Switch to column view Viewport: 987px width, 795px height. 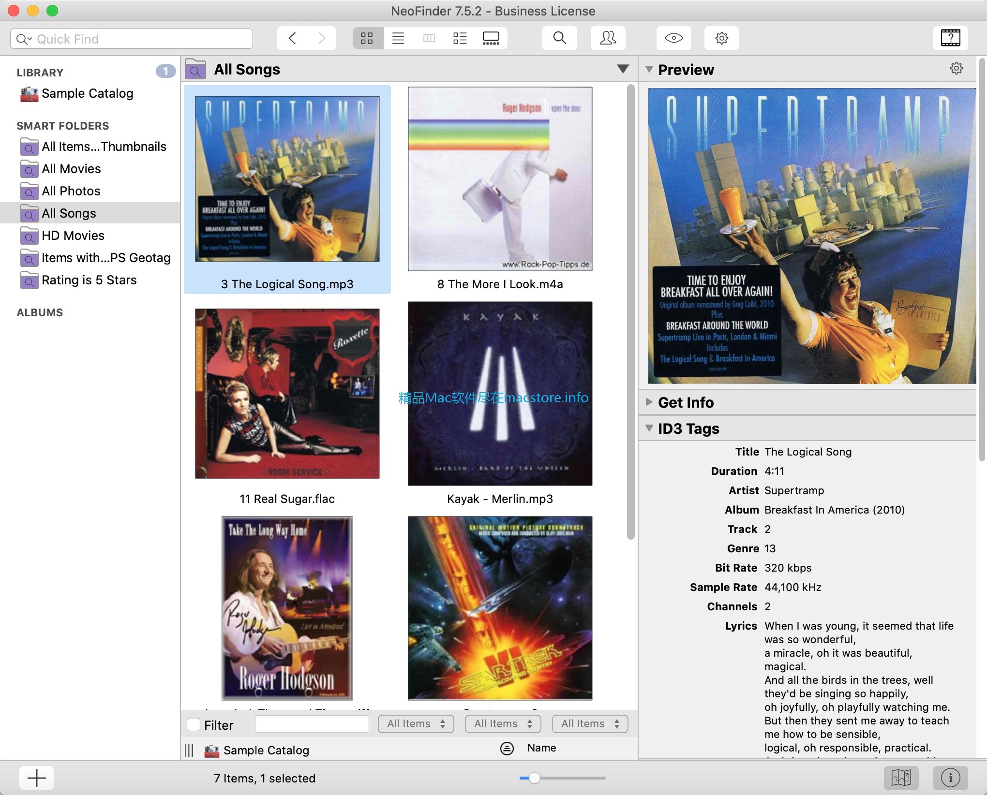click(x=429, y=38)
